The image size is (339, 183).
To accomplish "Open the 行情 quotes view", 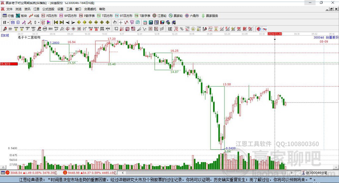I will [x=8, y=16].
